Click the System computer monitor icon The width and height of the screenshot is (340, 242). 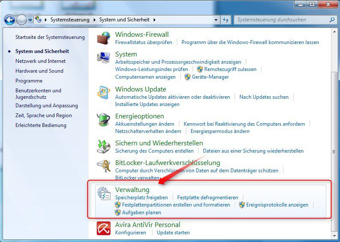click(x=104, y=58)
